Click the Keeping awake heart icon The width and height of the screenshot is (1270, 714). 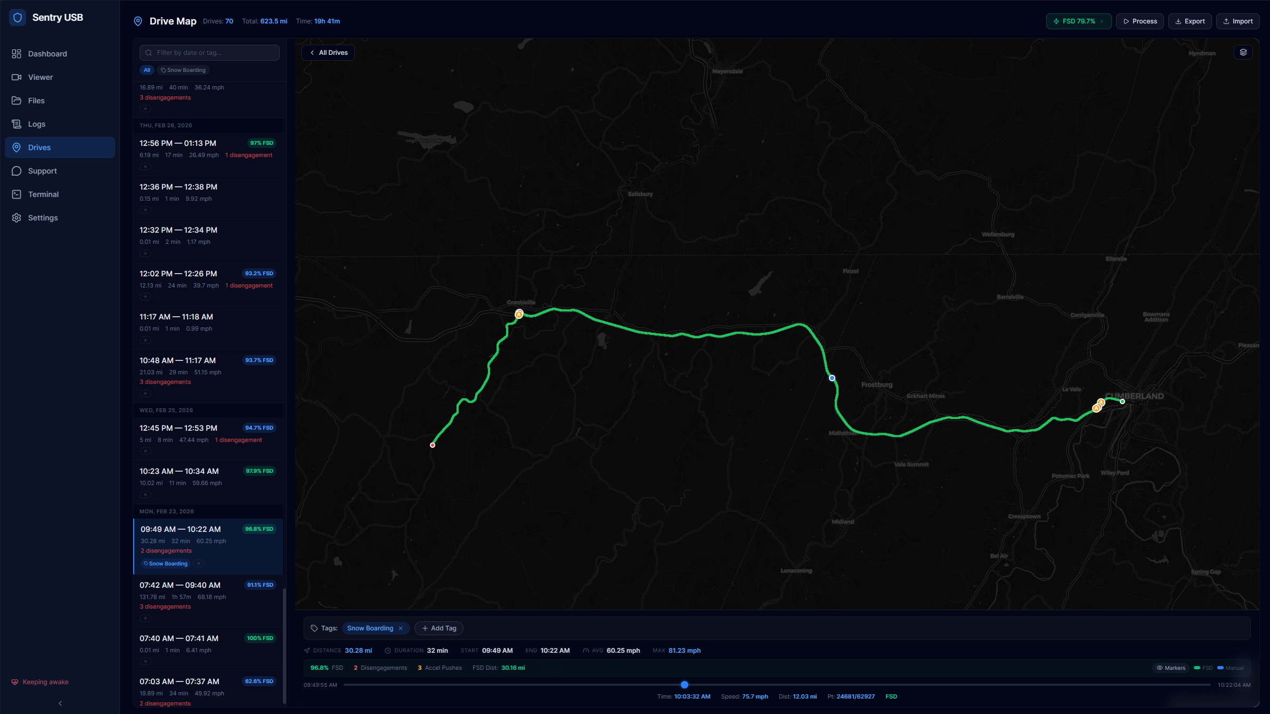coord(15,682)
